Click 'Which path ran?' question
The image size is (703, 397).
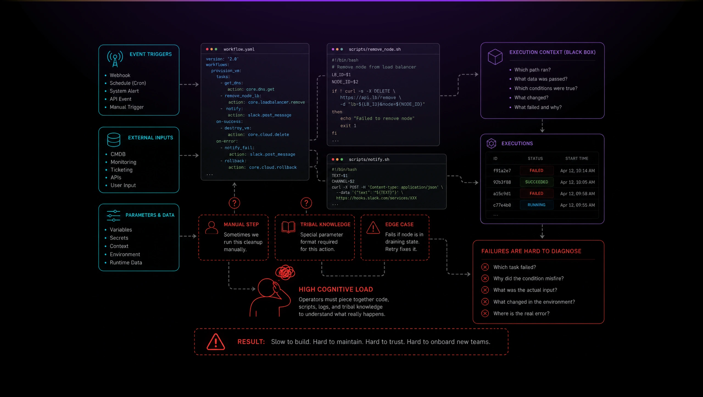(532, 70)
